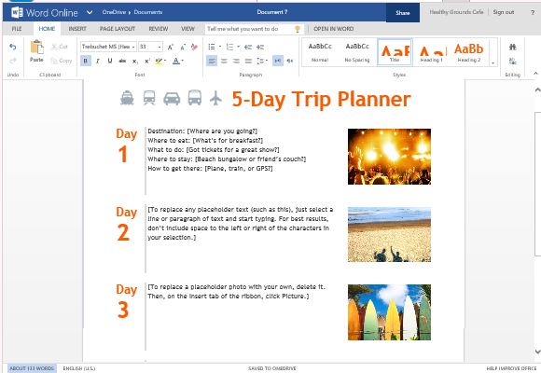Click the numbered list icon
This screenshot has height=373, width=541.
click(229, 47)
